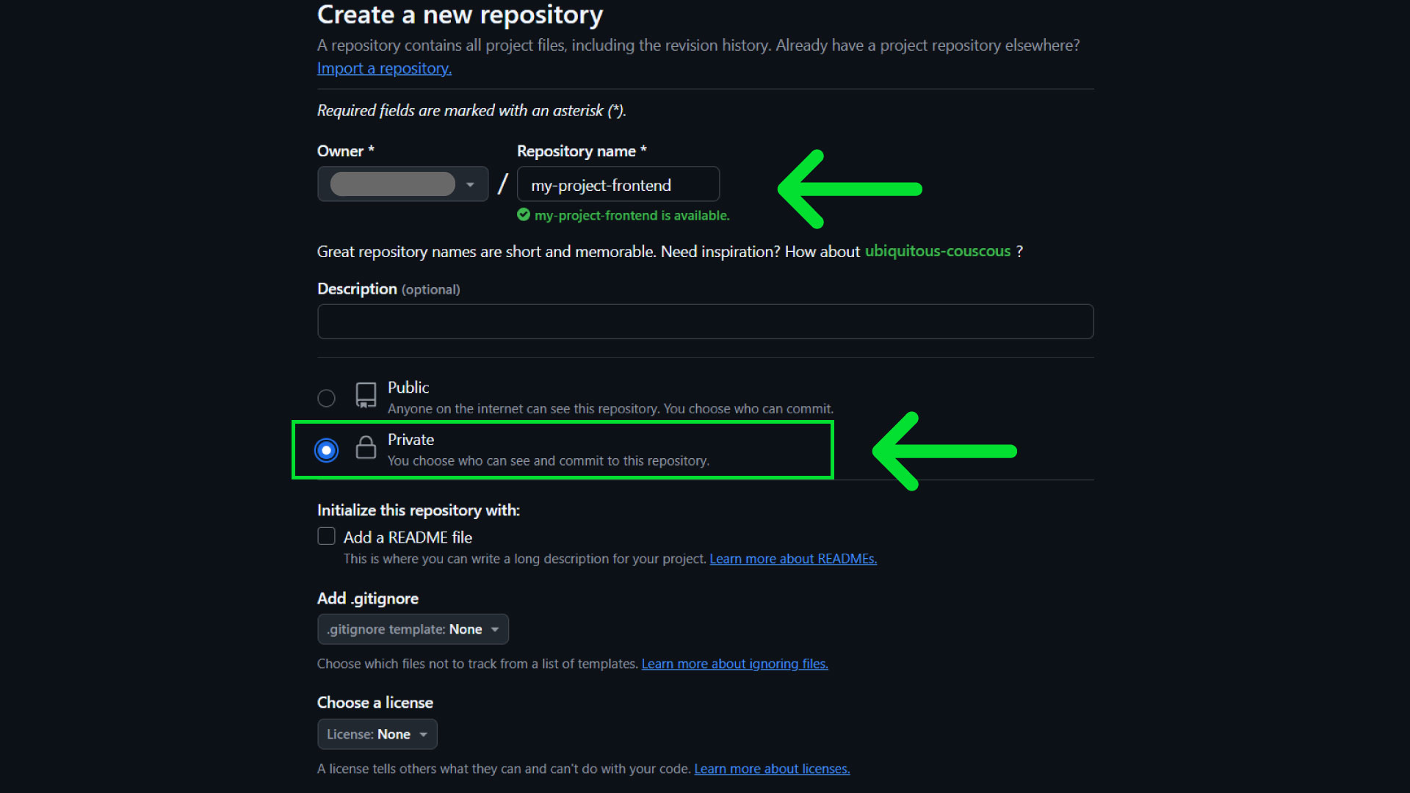Click the book icon beside Public
This screenshot has height=793, width=1410.
(x=366, y=396)
